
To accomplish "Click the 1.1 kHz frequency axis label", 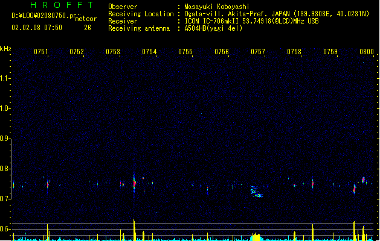I will (5, 78).
